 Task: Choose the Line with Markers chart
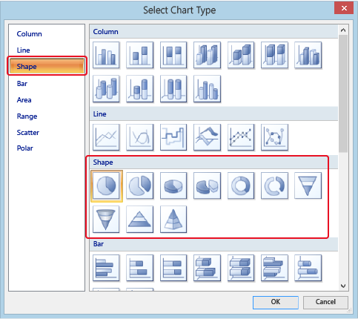[241, 137]
